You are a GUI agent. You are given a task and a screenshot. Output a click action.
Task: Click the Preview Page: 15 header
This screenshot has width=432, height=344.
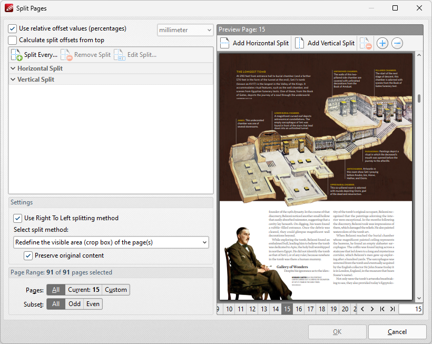tap(320, 30)
